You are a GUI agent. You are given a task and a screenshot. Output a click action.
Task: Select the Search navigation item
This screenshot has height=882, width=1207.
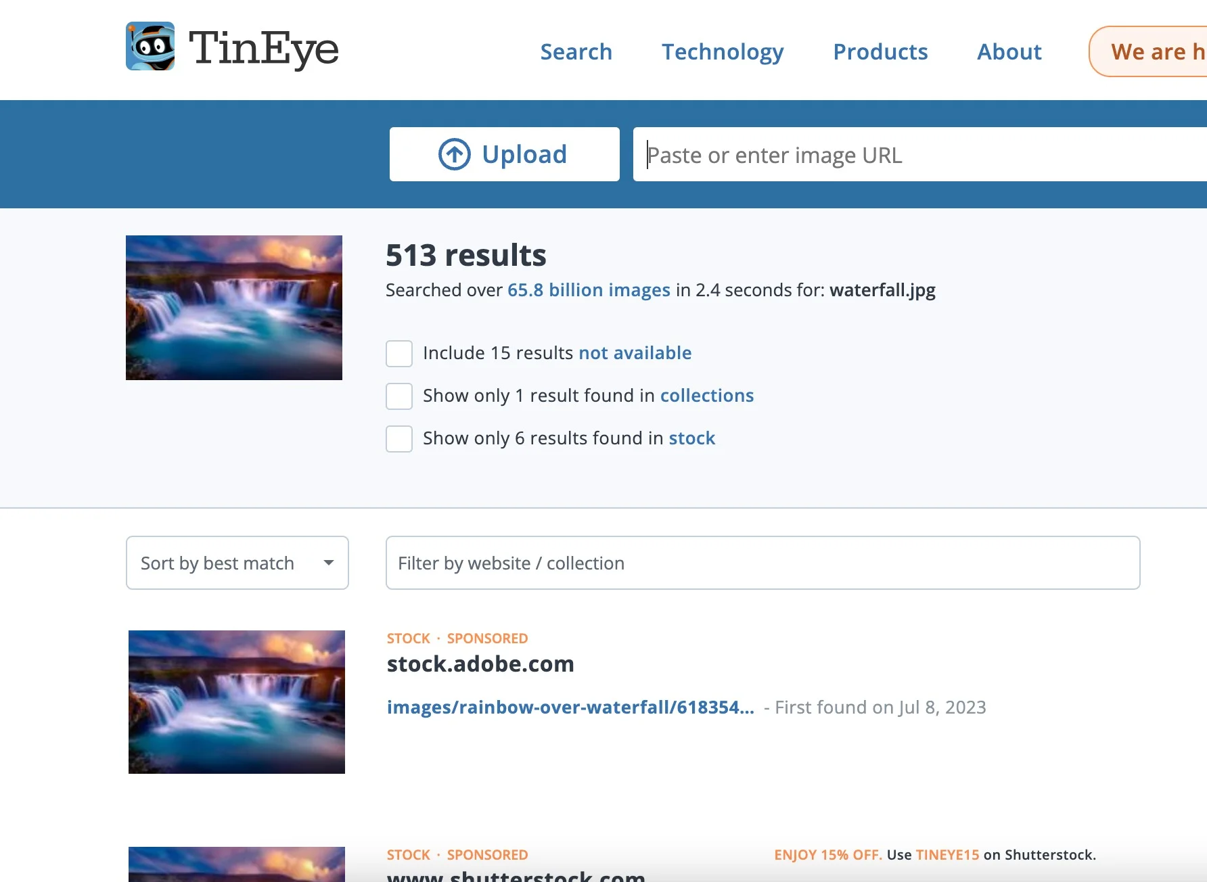coord(576,51)
